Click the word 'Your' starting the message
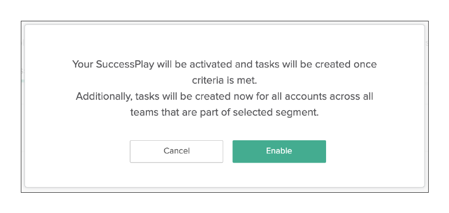This screenshot has height=213, width=449. pos(83,64)
